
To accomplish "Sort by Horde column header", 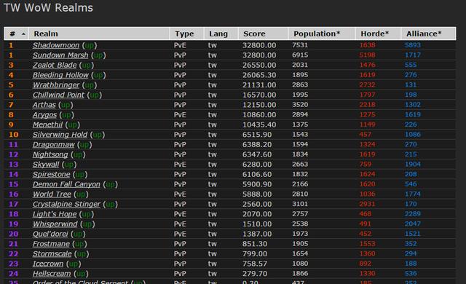I will click(x=375, y=33).
